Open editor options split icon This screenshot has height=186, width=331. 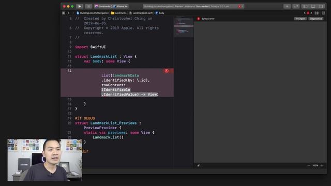pyautogui.click(x=317, y=13)
